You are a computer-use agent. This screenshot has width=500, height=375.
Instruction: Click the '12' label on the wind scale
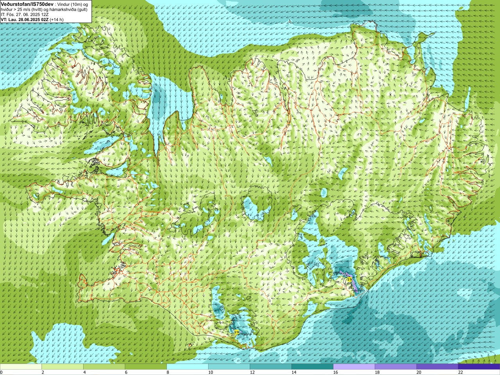(252, 372)
